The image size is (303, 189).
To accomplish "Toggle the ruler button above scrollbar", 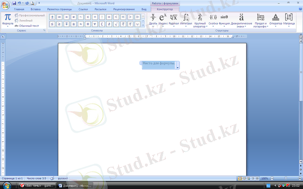I will click(301, 36).
